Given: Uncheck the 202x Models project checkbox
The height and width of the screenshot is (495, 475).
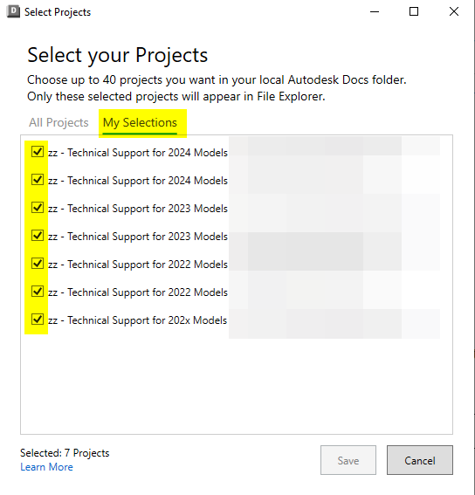Looking at the screenshot, I should [x=38, y=319].
